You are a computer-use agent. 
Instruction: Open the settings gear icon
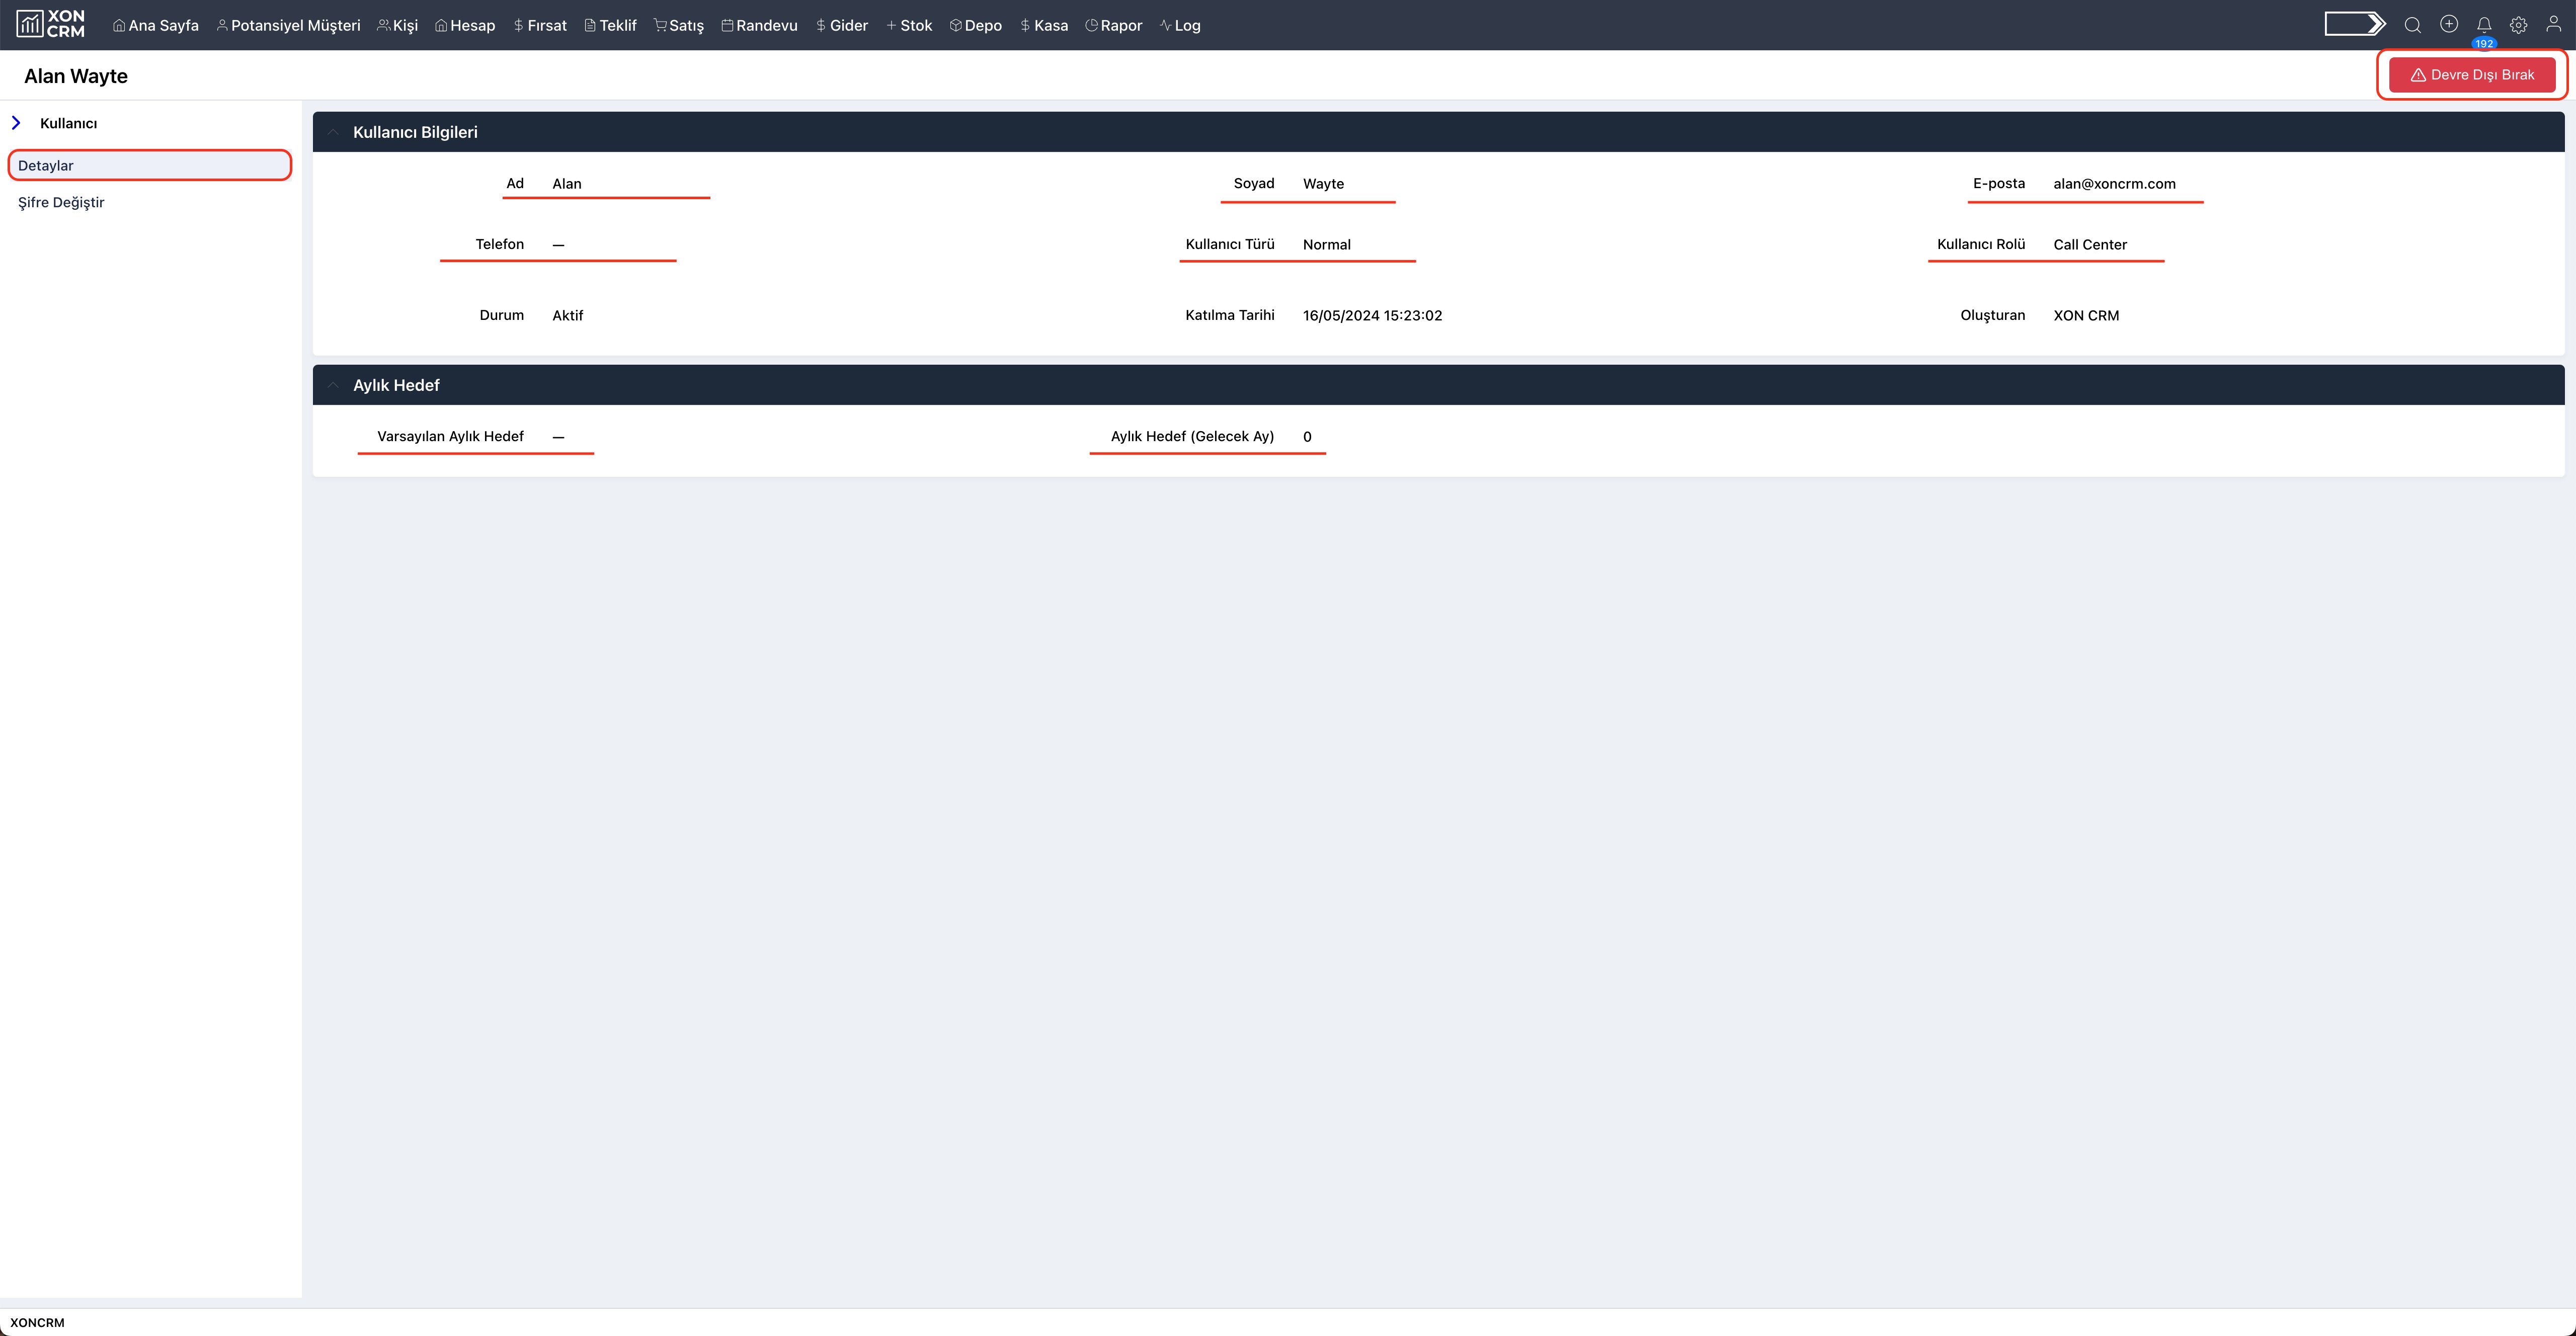coord(2518,25)
